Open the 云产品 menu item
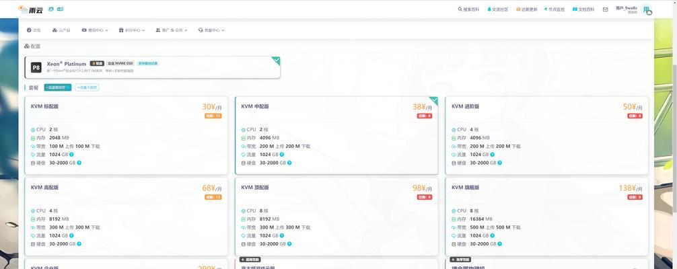Screen dimensions: 677x269 click(61, 30)
